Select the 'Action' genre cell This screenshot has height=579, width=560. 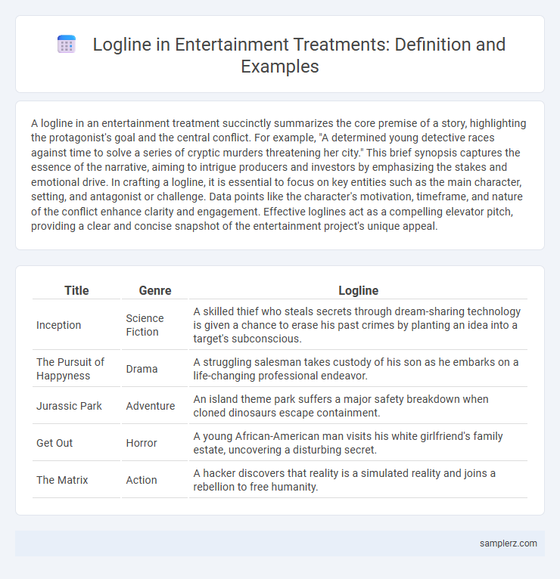tap(155, 479)
